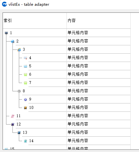Click the vlistEx application icon in title bar

click(4, 4)
